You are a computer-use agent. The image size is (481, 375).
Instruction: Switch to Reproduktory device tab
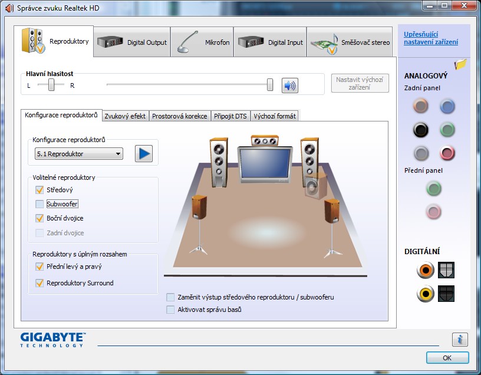point(54,41)
